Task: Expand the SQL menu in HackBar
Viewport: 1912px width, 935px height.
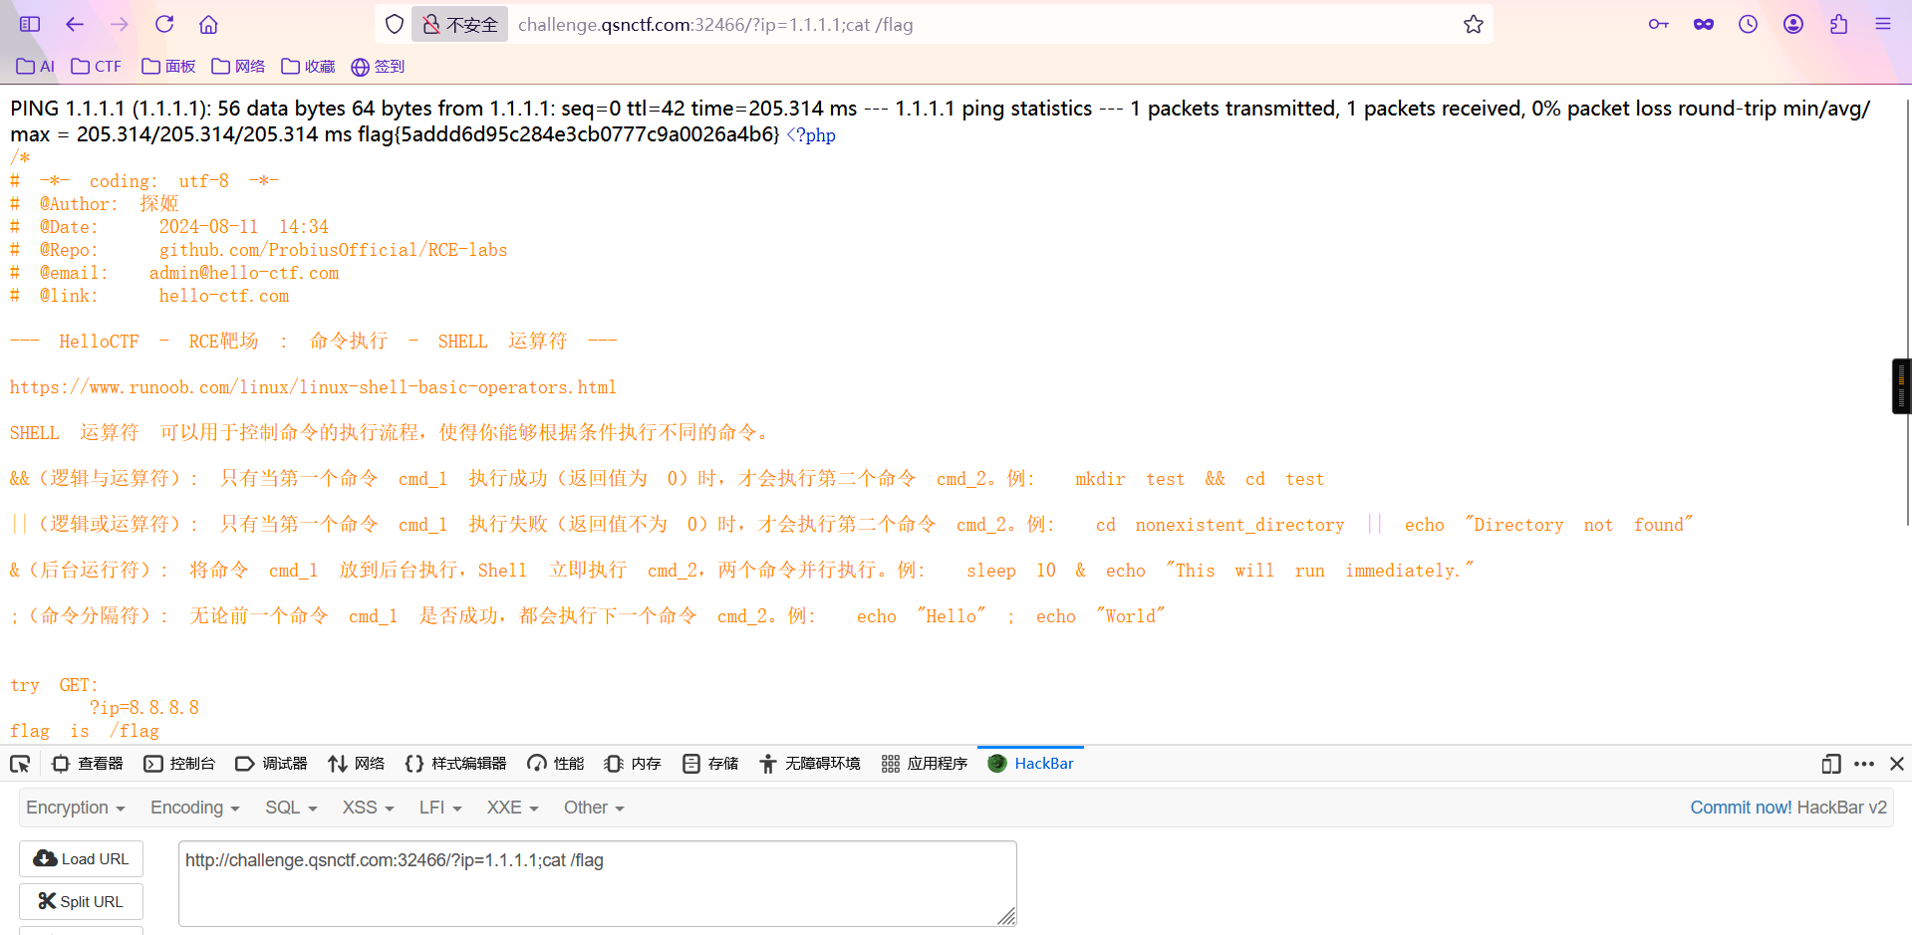Action: coord(289,808)
